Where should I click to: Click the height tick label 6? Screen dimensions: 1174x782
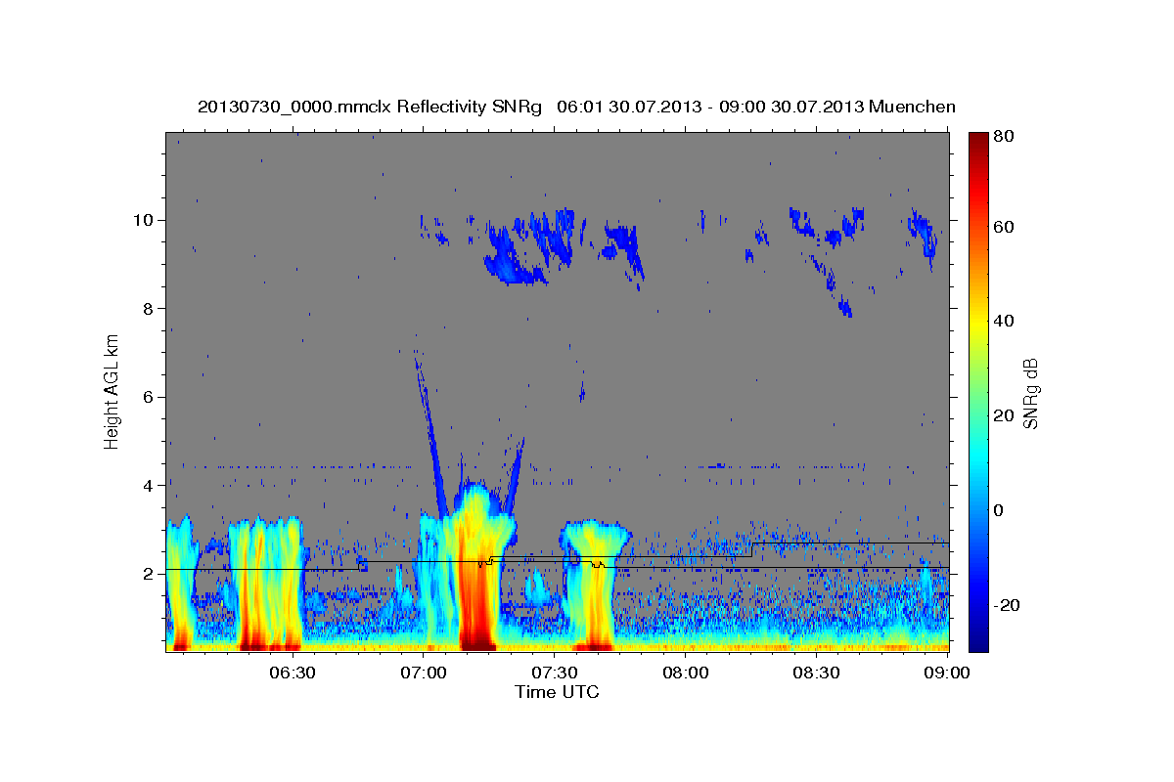(x=146, y=397)
